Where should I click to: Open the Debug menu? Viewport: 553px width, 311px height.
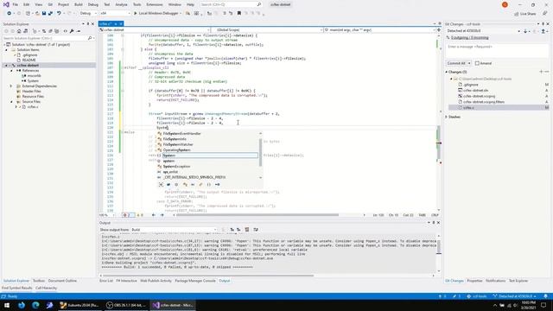(x=93, y=4)
